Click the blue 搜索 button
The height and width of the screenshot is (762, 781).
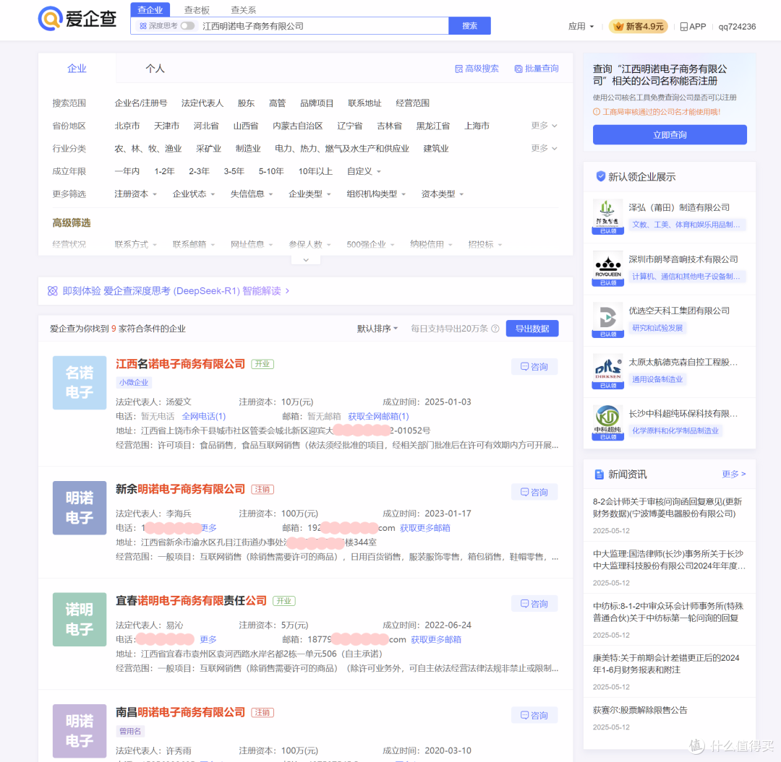[x=469, y=26]
